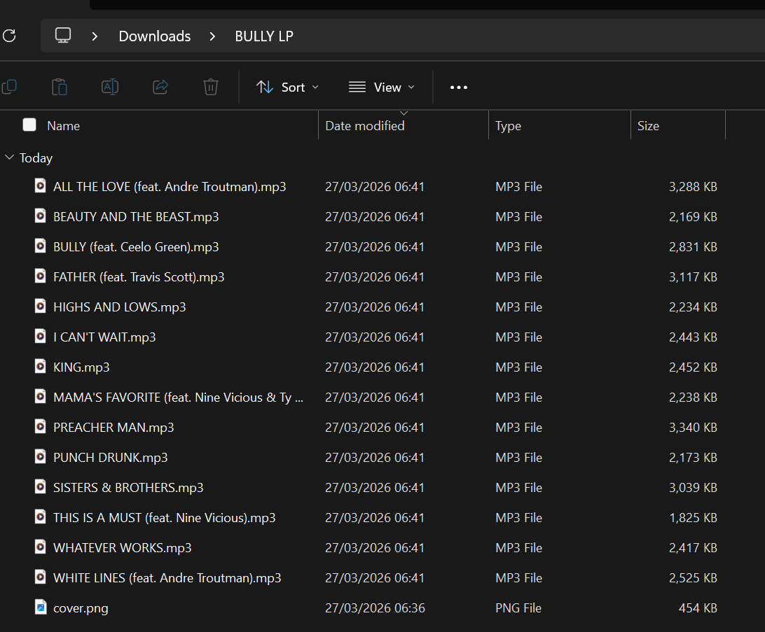The height and width of the screenshot is (632, 765).
Task: Expand the chevron after the This PC icon
Action: tap(95, 36)
